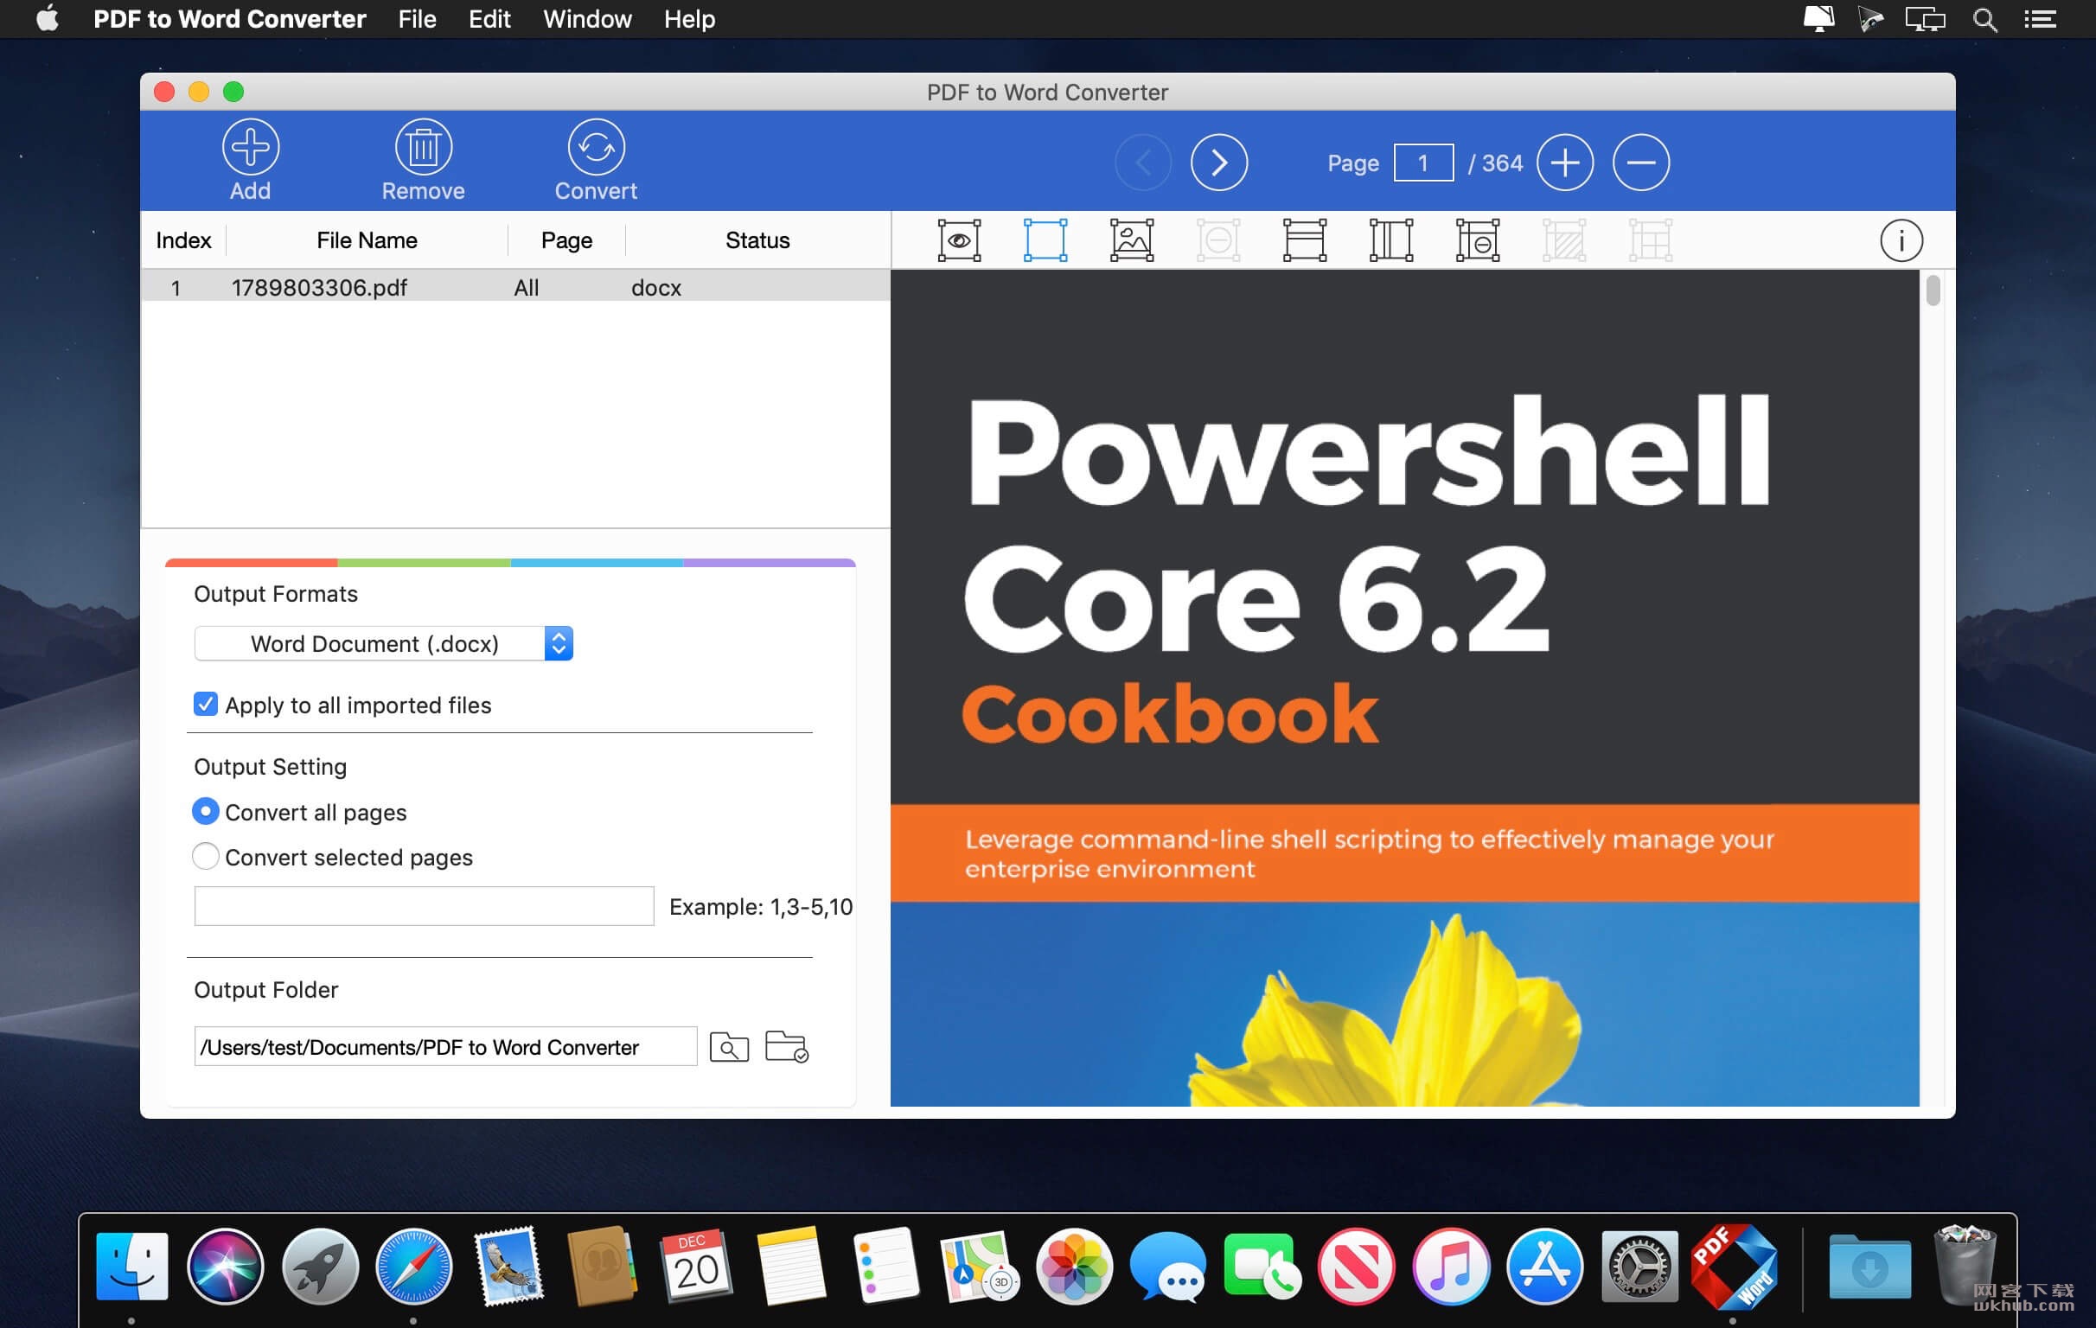Viewport: 2096px width, 1328px height.
Task: Click the hatched area tool icon
Action: pyautogui.click(x=1564, y=240)
